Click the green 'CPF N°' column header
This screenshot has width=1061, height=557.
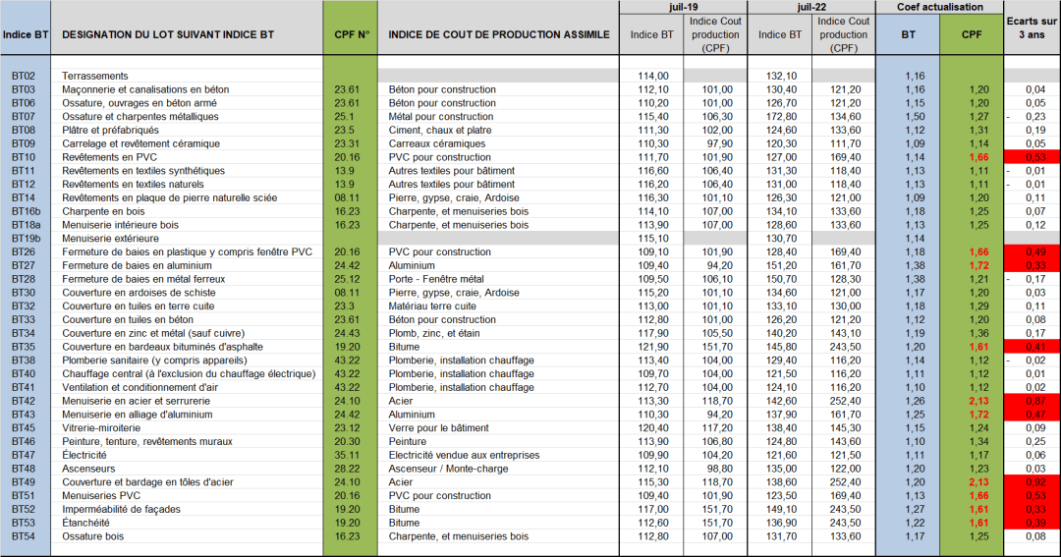point(350,34)
